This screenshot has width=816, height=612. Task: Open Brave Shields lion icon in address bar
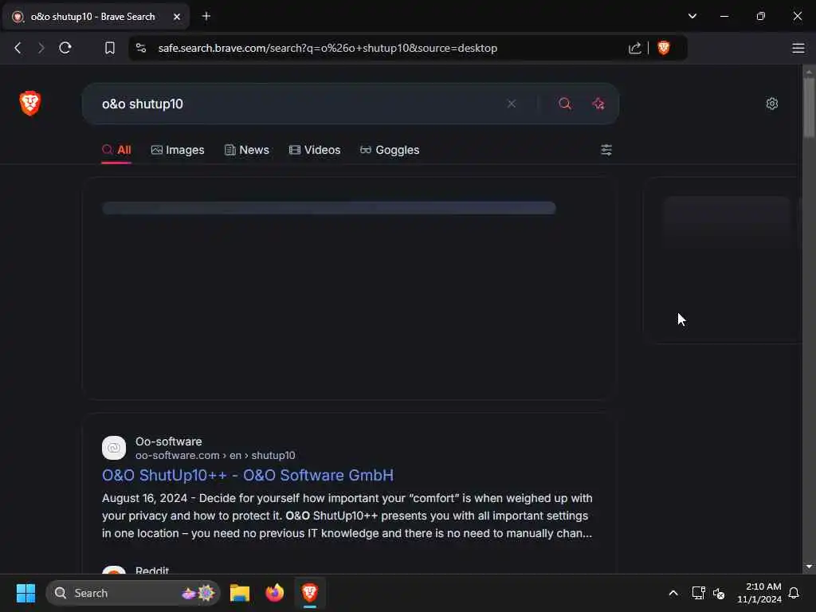(664, 48)
